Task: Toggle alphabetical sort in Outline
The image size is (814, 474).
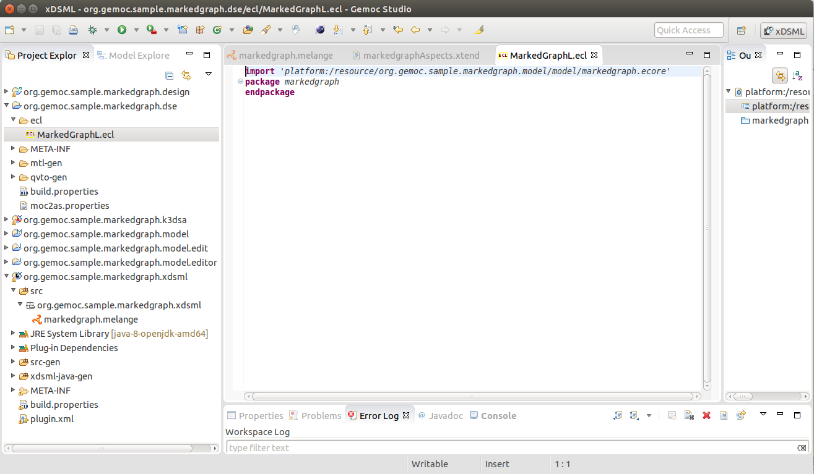Action: (x=797, y=75)
